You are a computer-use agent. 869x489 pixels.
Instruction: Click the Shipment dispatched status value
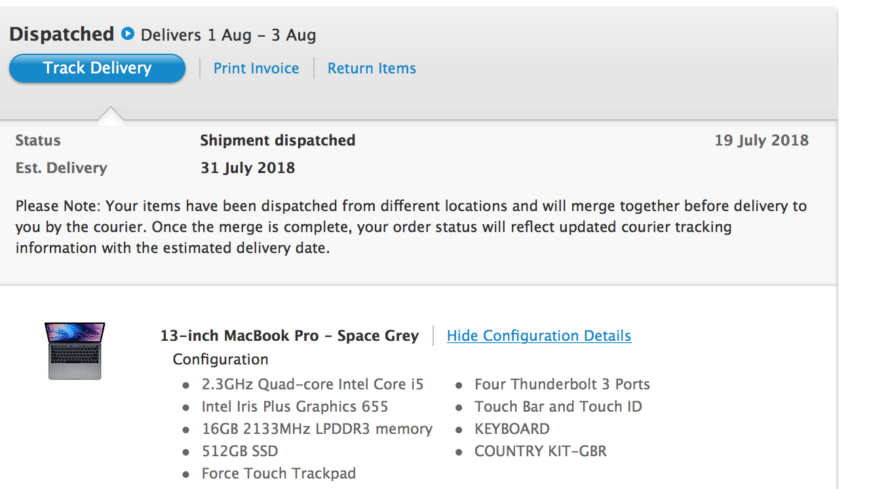tap(277, 140)
